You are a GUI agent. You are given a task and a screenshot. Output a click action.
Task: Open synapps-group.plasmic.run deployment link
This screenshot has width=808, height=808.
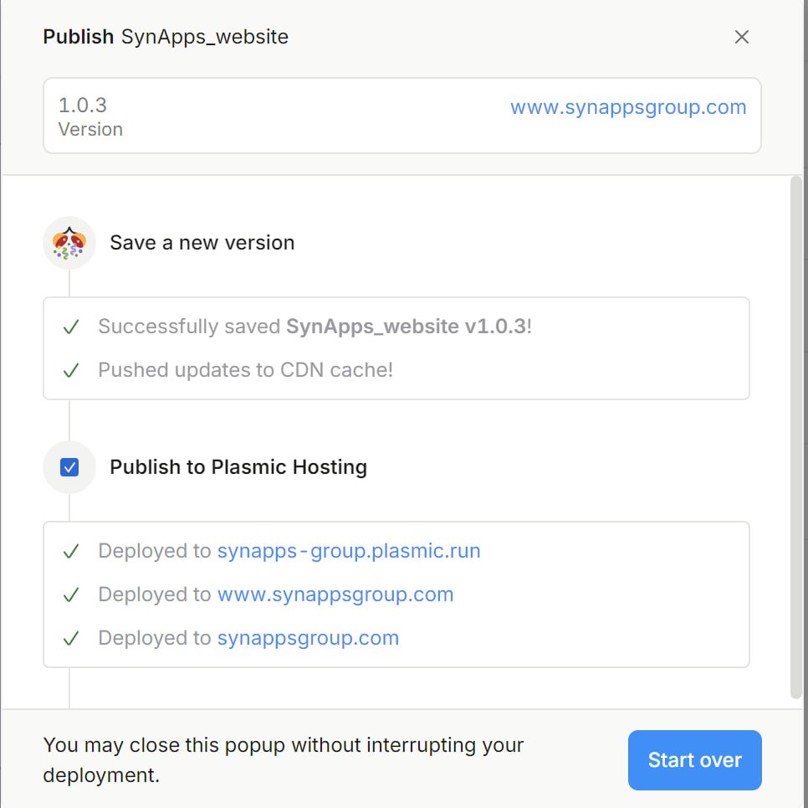click(x=349, y=551)
